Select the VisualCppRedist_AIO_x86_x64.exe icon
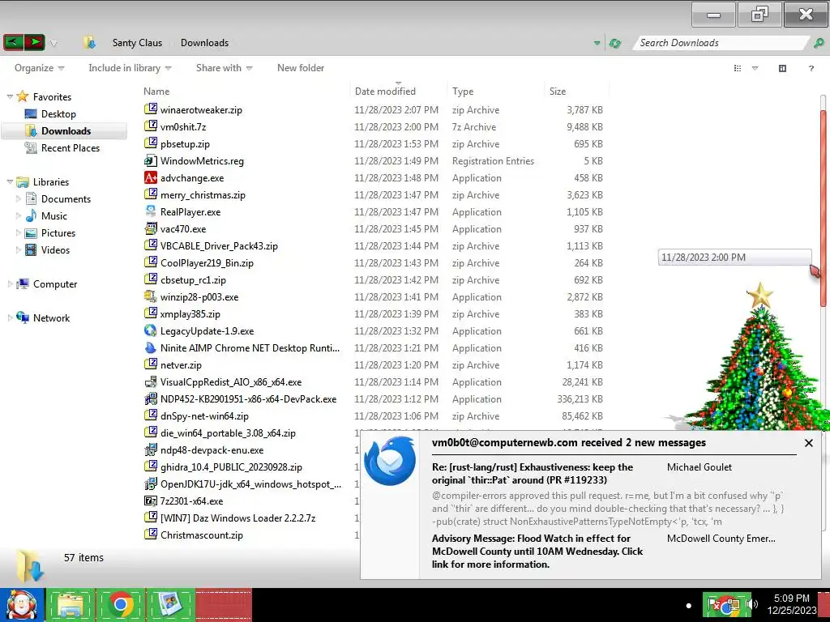 [x=151, y=382]
